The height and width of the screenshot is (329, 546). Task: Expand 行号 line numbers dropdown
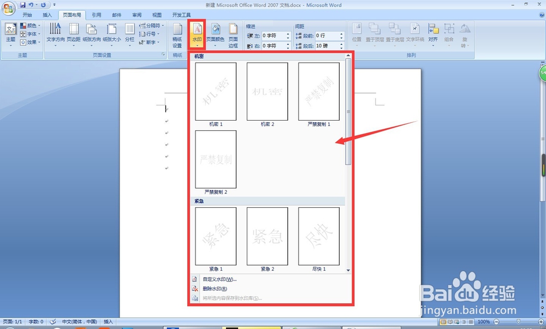[x=149, y=34]
